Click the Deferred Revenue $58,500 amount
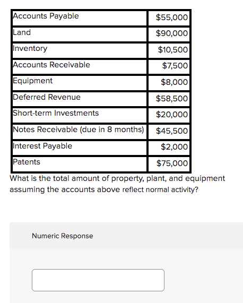Screen dimensions: 243x303 pyautogui.click(x=172, y=99)
